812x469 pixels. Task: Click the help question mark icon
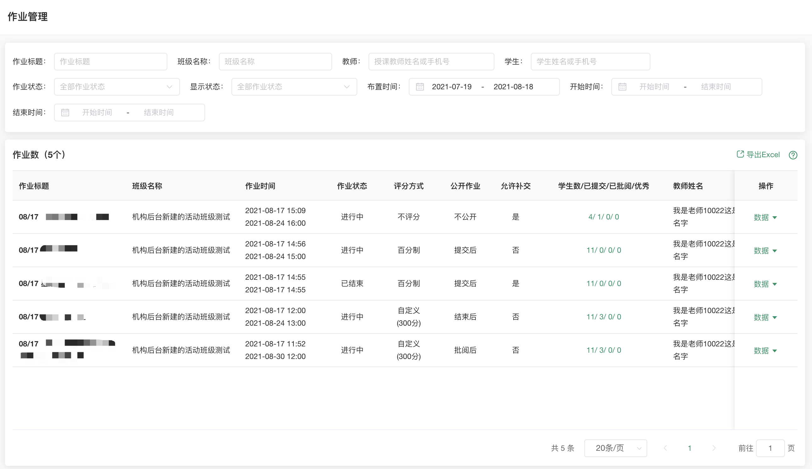pyautogui.click(x=793, y=155)
